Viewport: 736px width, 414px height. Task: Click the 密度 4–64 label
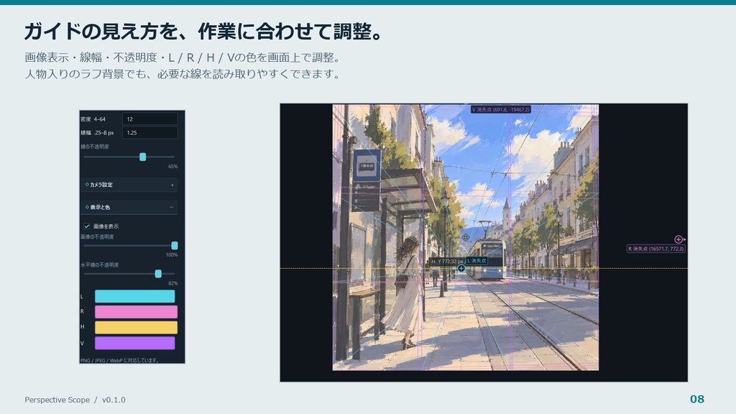(93, 119)
